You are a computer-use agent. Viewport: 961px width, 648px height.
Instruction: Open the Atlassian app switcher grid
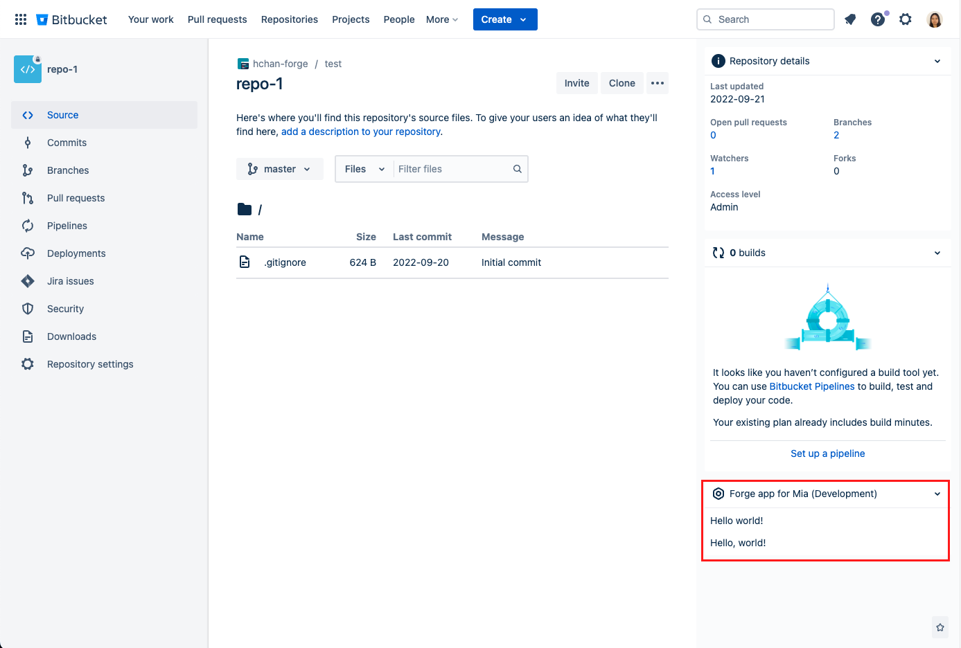[20, 19]
